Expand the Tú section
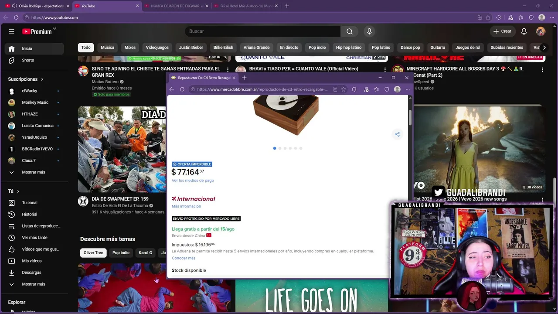The height and width of the screenshot is (314, 558). (x=14, y=191)
